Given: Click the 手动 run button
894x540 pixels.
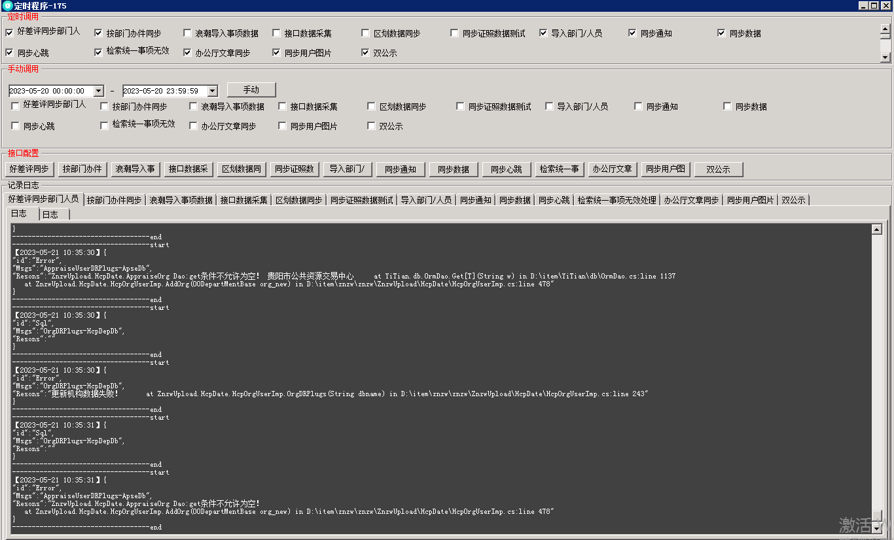Looking at the screenshot, I should coord(251,90).
